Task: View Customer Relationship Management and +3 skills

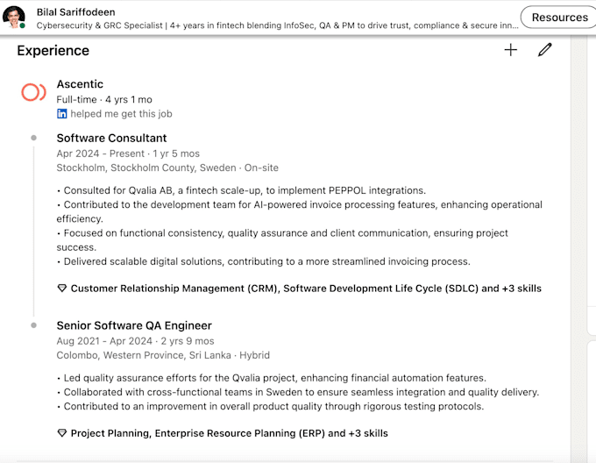Action: click(306, 288)
